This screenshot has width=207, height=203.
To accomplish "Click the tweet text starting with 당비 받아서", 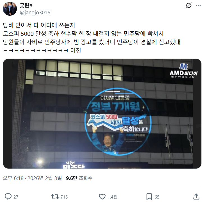I will [x=92, y=38].
